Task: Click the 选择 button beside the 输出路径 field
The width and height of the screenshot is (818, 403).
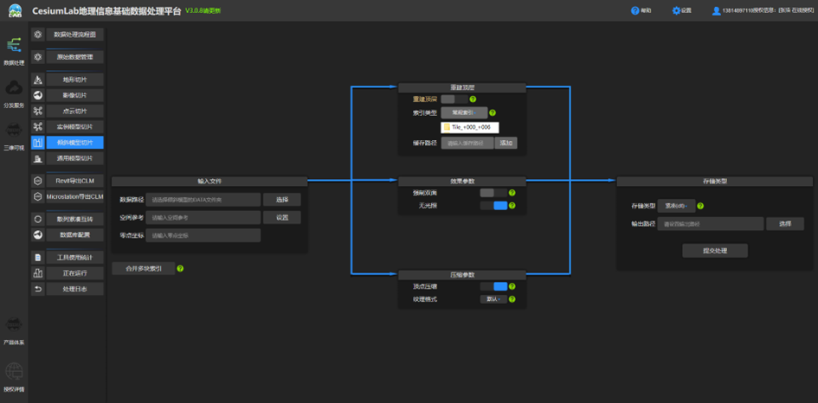Action: (x=784, y=224)
